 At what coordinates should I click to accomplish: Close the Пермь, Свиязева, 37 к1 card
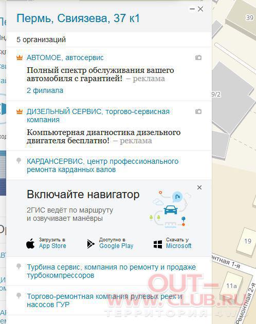pos(200,9)
